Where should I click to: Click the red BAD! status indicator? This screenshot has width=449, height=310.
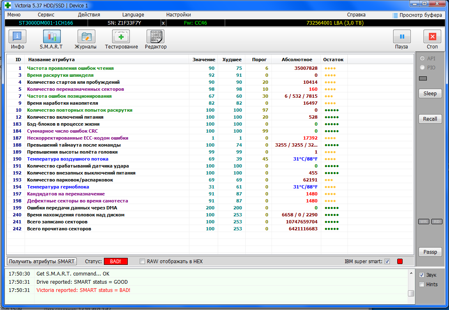point(115,262)
